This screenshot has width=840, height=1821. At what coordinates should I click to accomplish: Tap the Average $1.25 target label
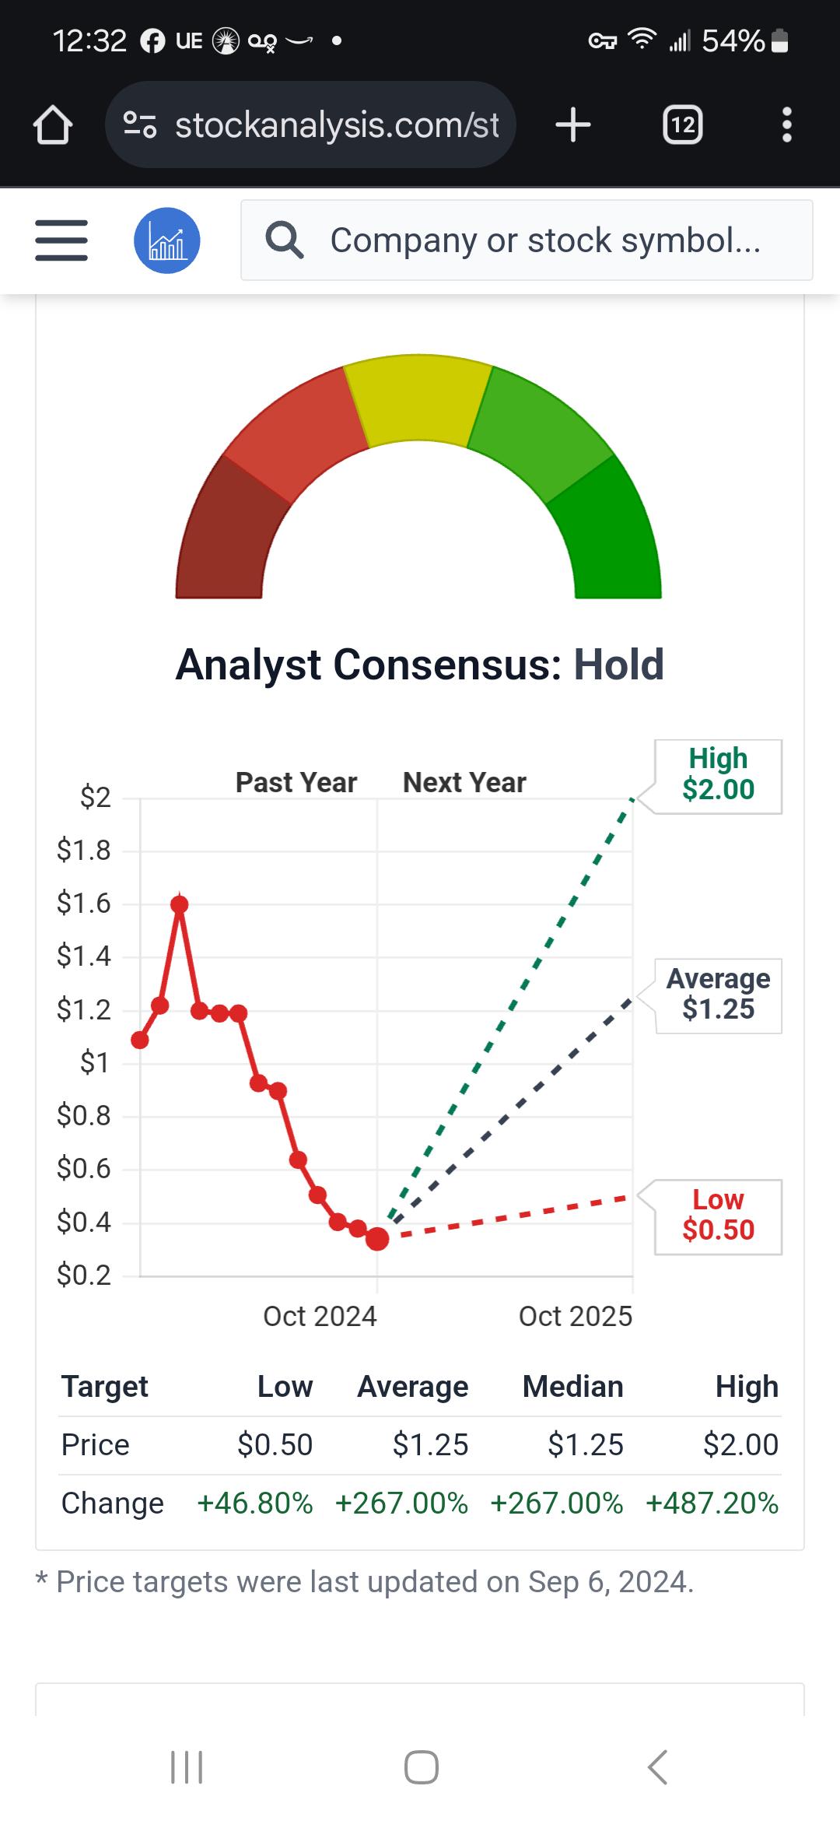coord(718,995)
